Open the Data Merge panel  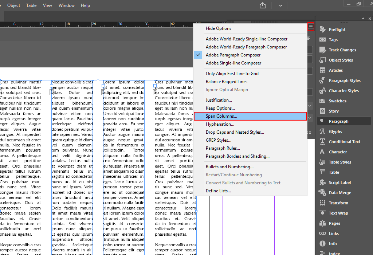tap(339, 193)
